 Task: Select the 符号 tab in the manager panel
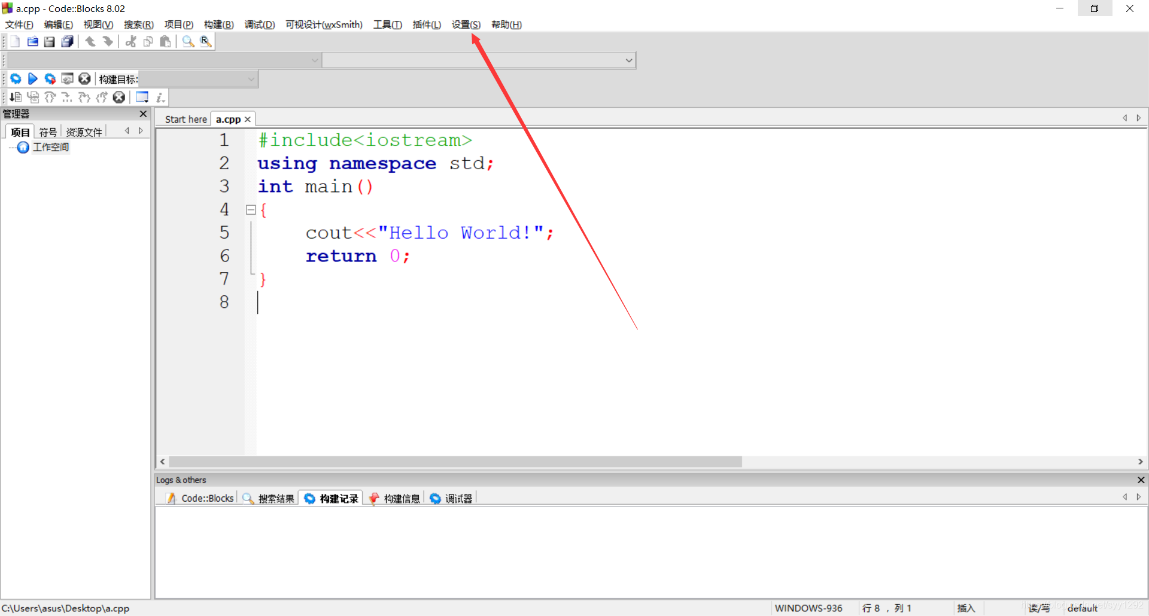point(48,132)
